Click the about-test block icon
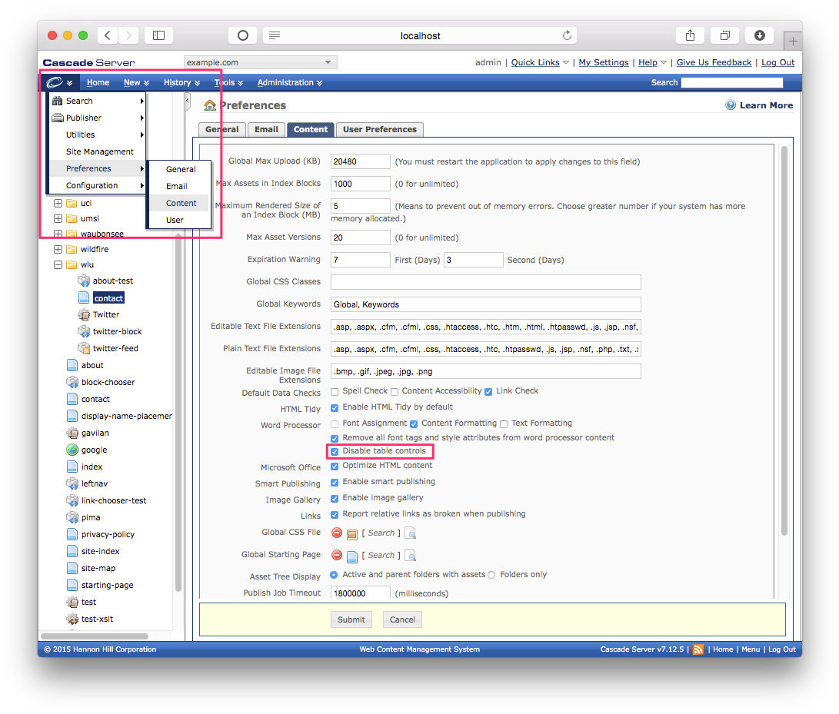Image resolution: width=839 pixels, height=714 pixels. (84, 281)
